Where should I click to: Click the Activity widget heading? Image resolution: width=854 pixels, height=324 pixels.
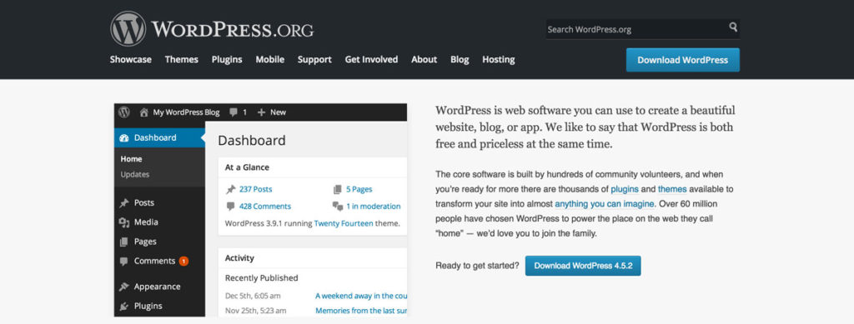(239, 258)
